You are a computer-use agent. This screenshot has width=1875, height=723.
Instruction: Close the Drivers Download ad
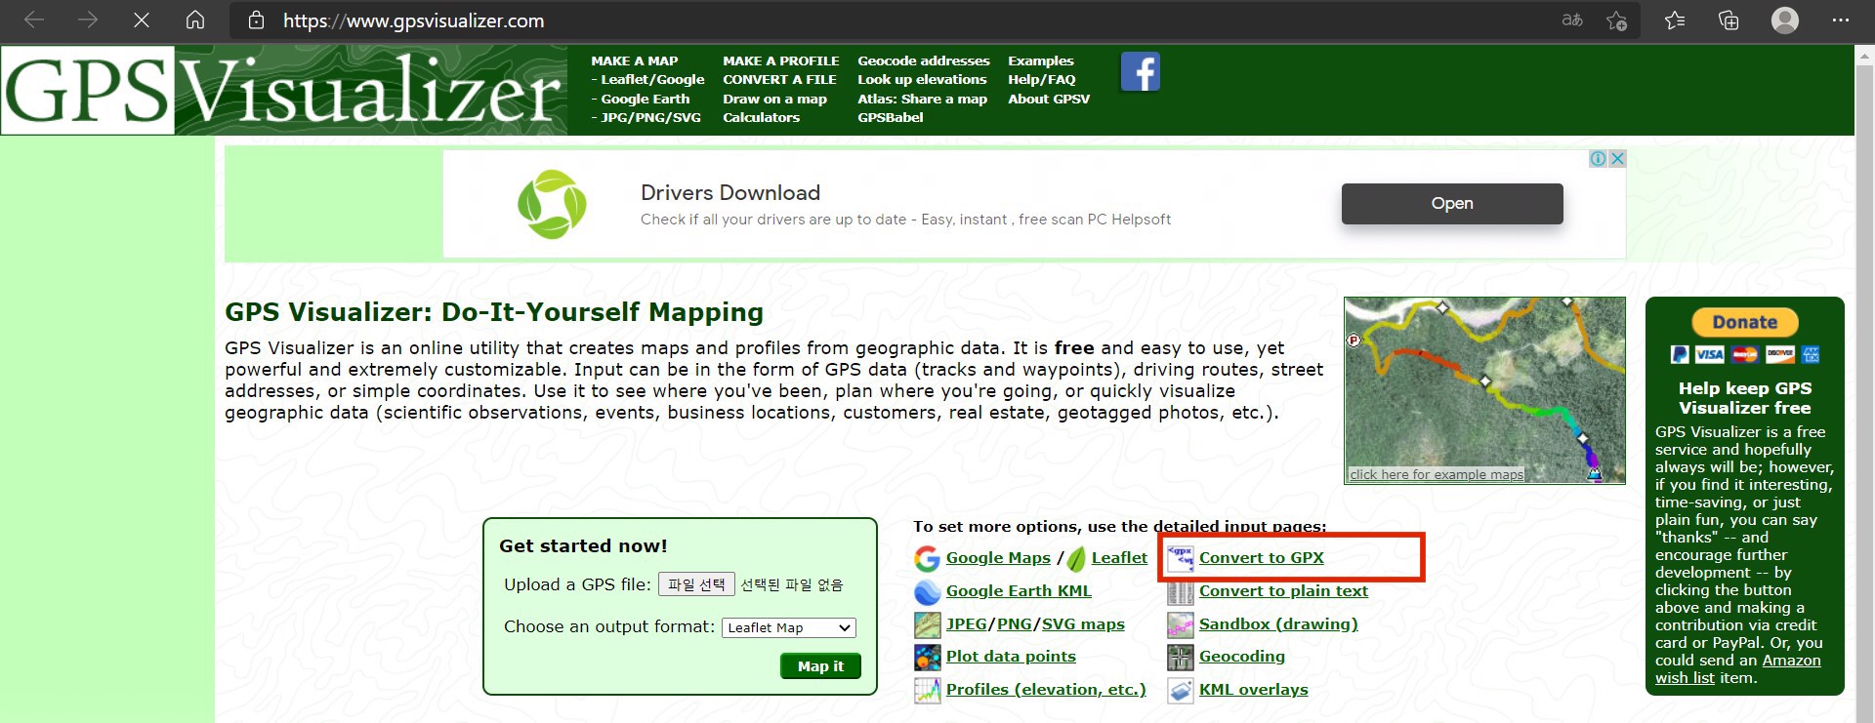click(x=1617, y=158)
